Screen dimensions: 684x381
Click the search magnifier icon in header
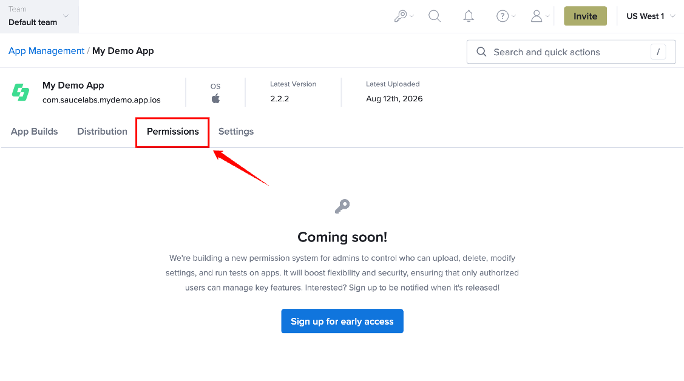pyautogui.click(x=435, y=16)
